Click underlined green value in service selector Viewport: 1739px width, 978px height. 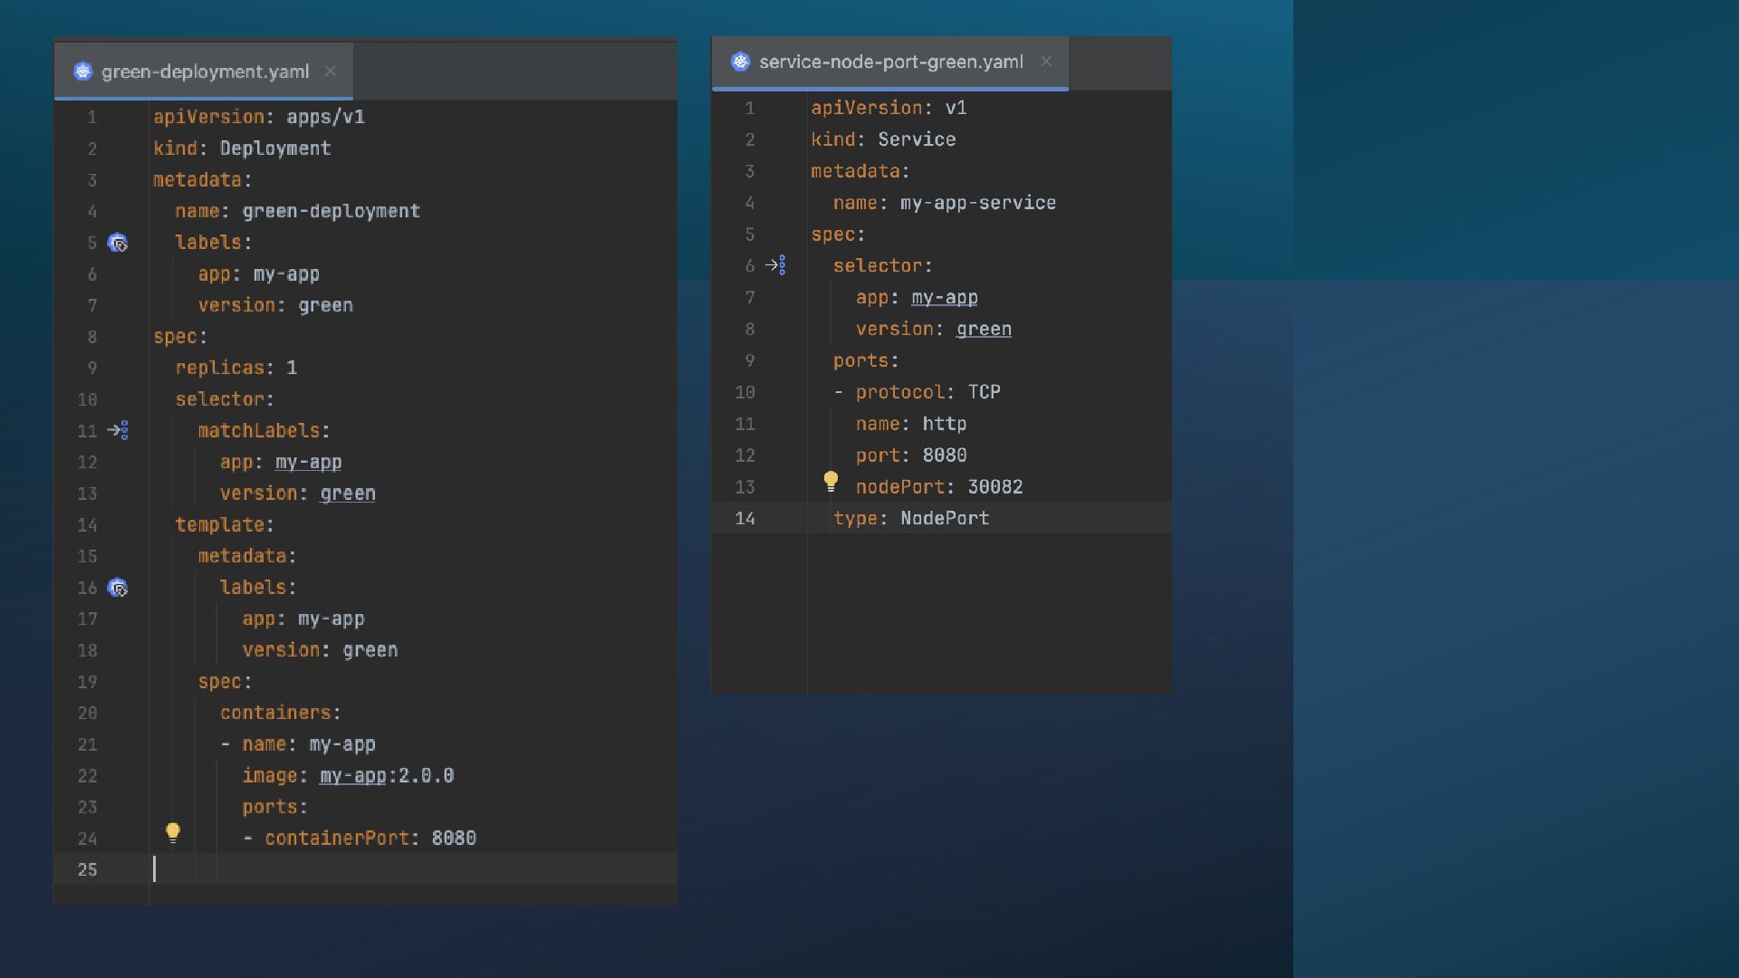click(x=984, y=329)
